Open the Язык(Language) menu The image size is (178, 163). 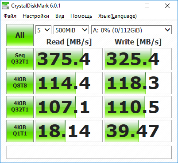point(117,16)
